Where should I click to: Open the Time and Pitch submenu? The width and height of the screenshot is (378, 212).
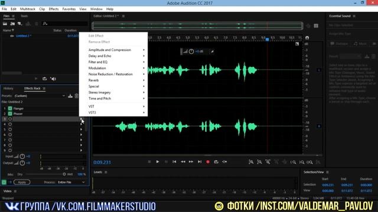click(113, 98)
